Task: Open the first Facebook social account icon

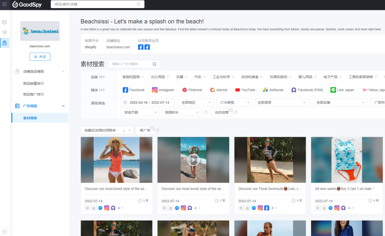Action: pos(140,47)
